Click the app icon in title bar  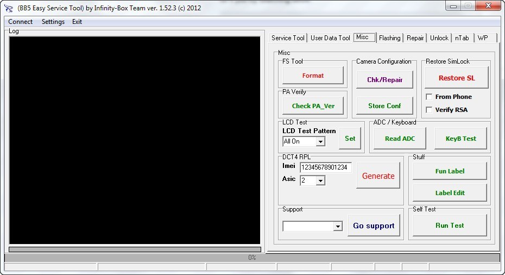(x=9, y=8)
